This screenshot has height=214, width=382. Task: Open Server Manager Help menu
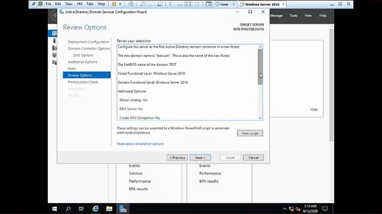323,15
